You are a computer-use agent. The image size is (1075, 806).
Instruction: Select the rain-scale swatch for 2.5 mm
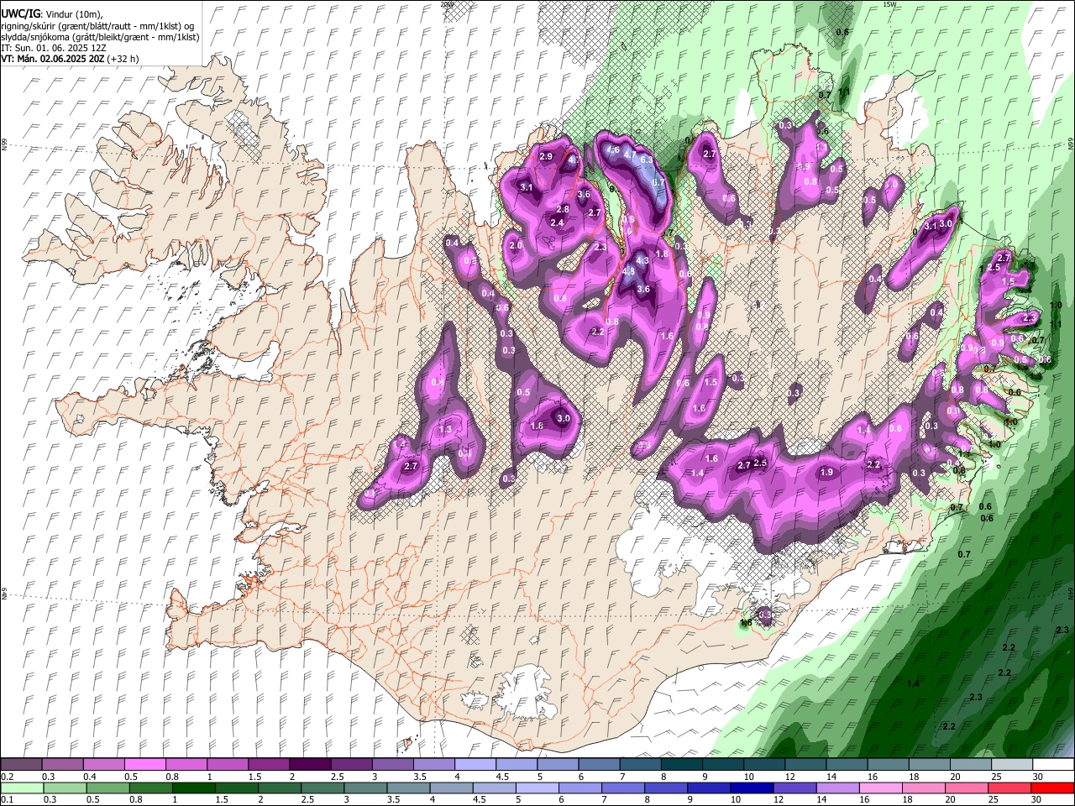[x=322, y=788]
